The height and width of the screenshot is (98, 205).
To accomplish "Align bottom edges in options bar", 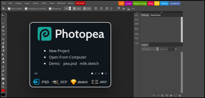I will coord(128,9).
